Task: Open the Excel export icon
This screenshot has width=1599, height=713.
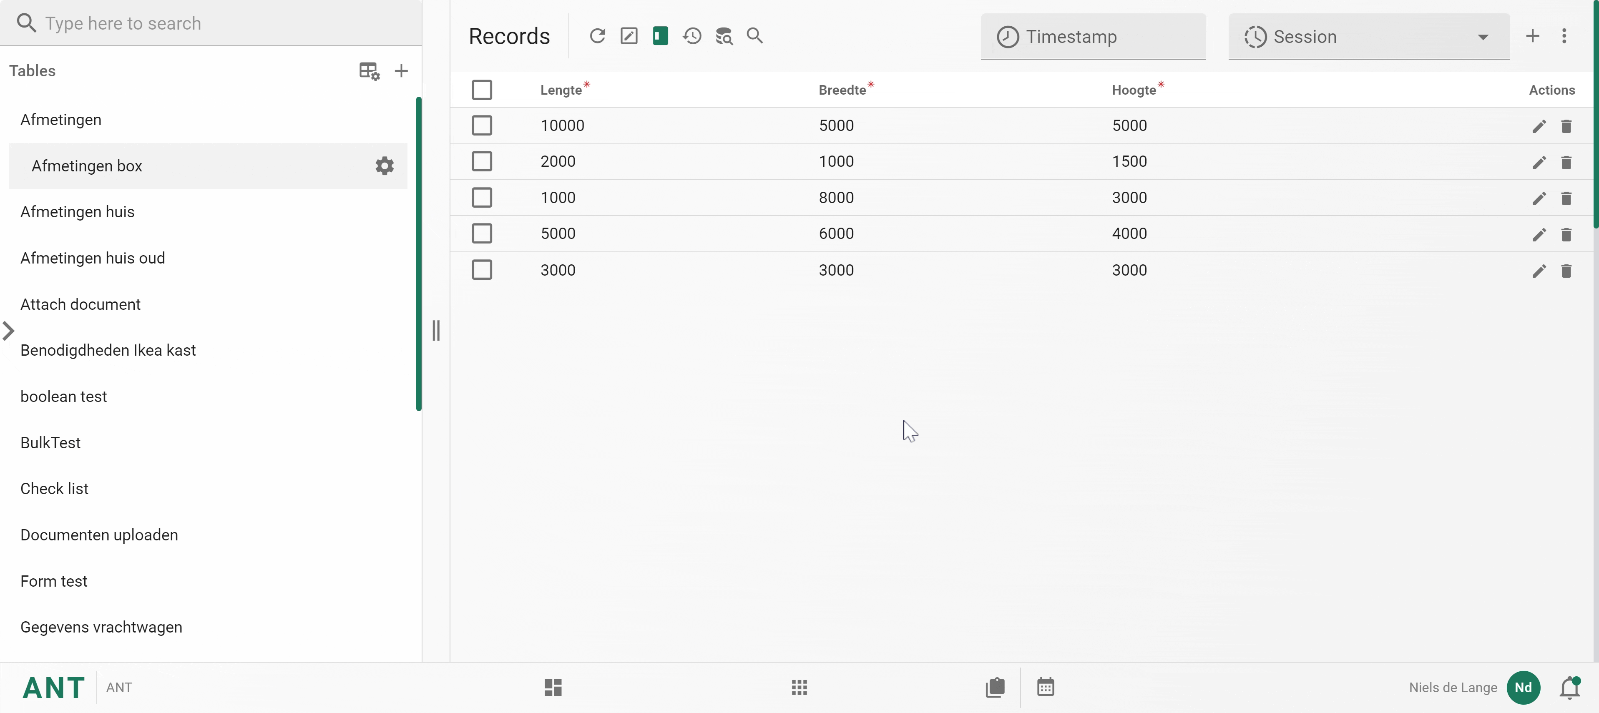Action: pos(661,36)
